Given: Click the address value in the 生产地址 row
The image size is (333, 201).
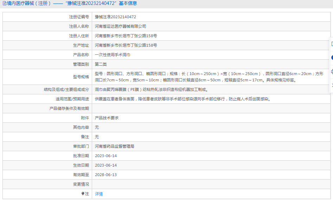Looking at the screenshot, I should click(126, 45).
